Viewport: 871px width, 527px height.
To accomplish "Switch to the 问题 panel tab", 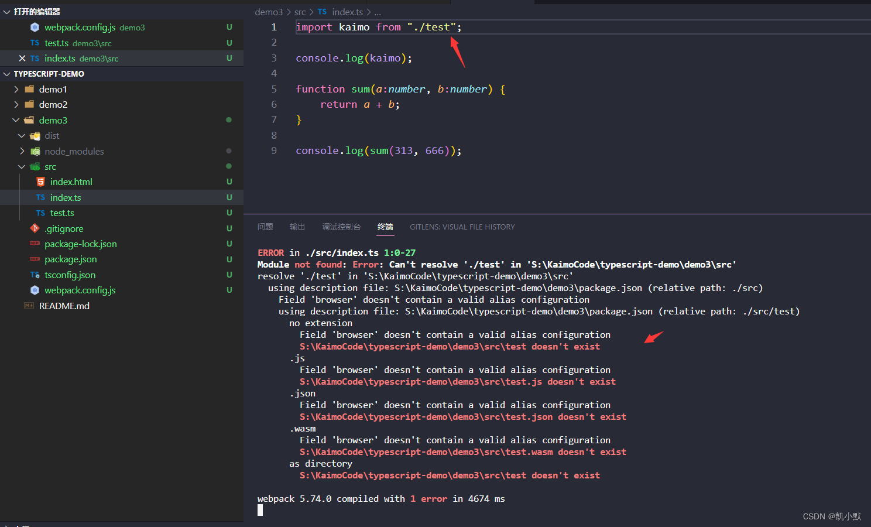I will (265, 227).
